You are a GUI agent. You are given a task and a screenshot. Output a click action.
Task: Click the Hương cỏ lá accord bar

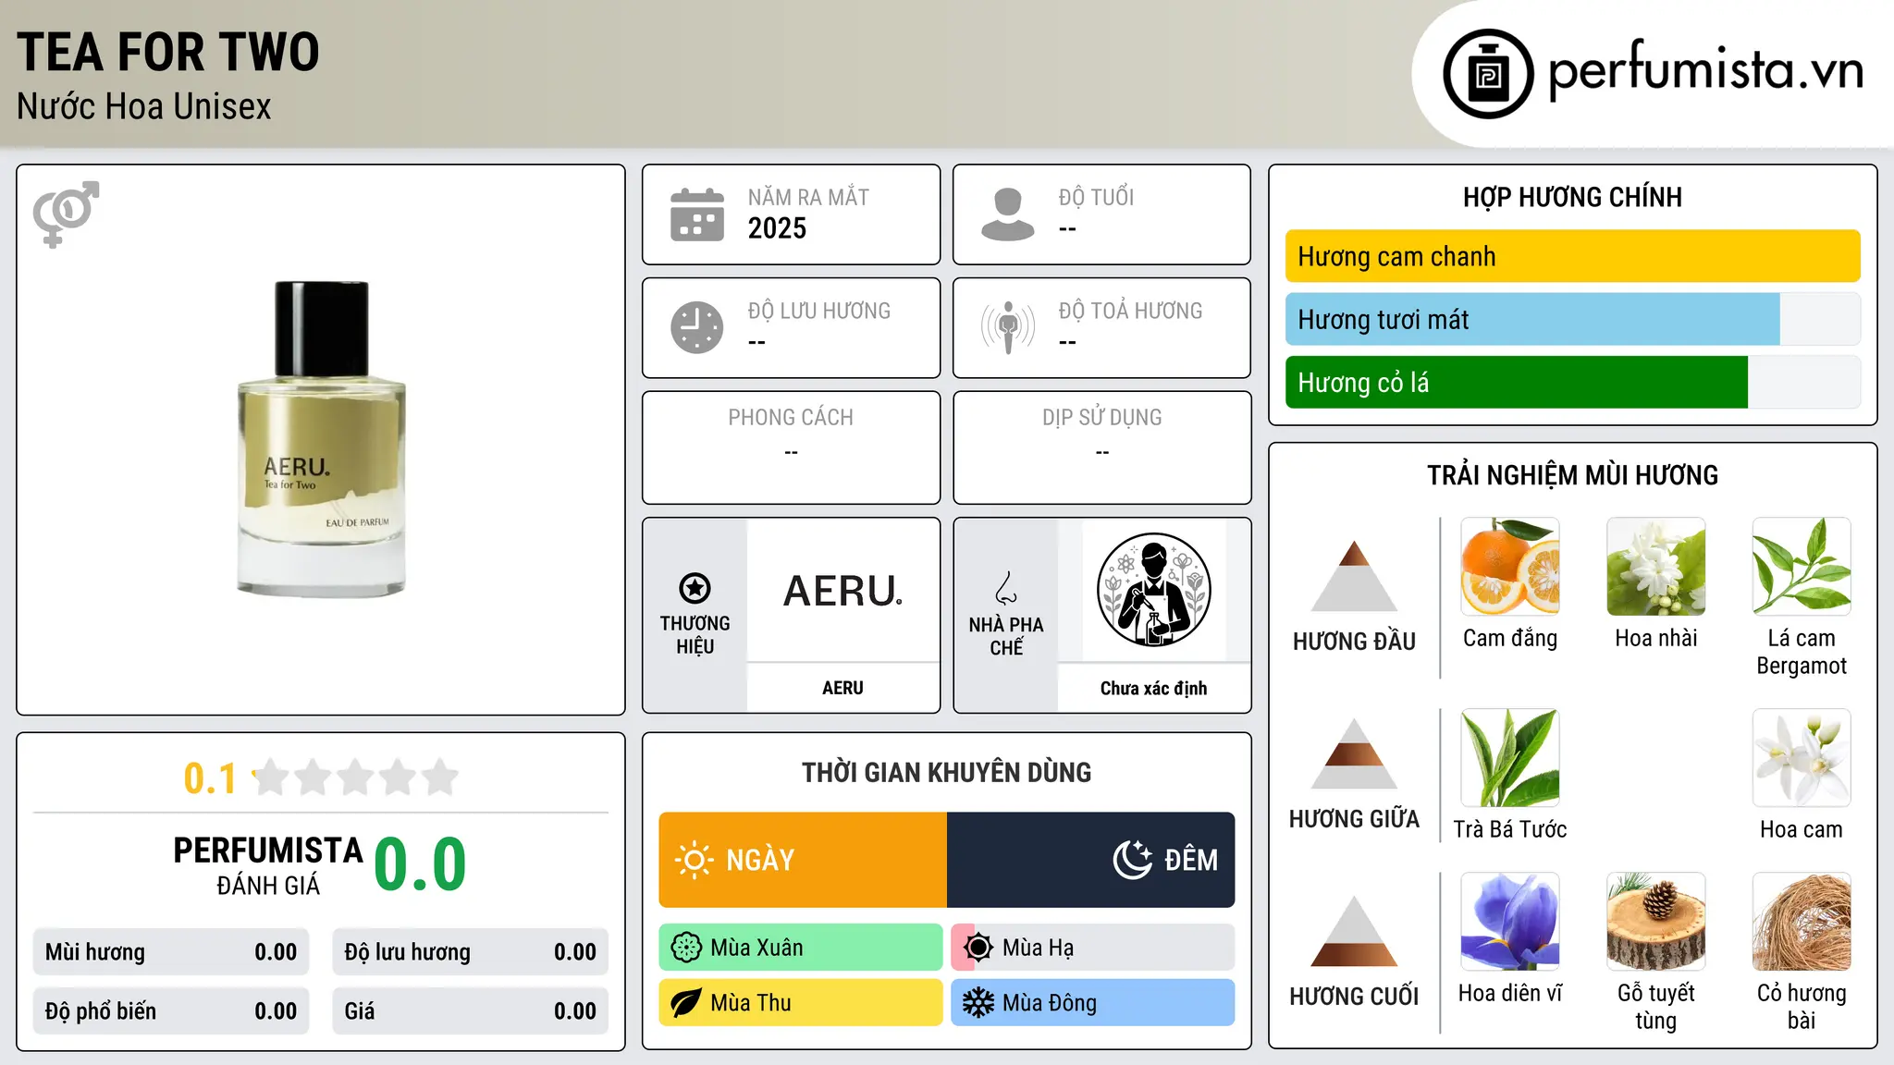point(1572,382)
